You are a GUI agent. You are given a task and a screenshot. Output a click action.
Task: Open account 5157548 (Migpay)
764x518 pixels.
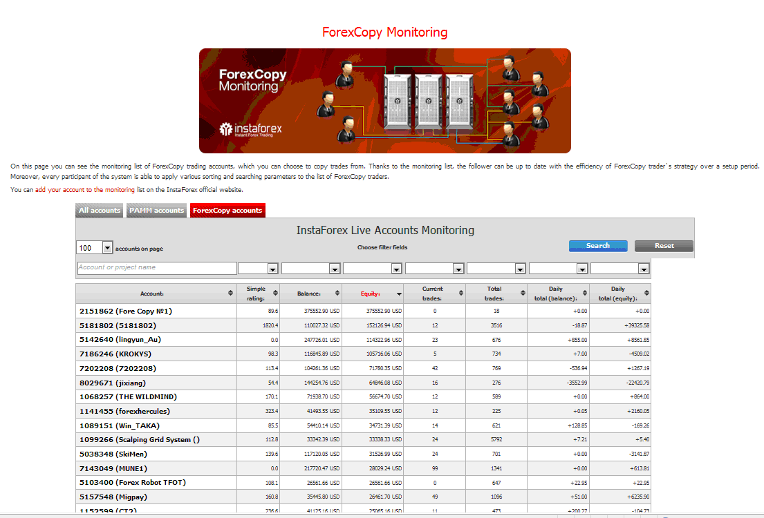(113, 497)
